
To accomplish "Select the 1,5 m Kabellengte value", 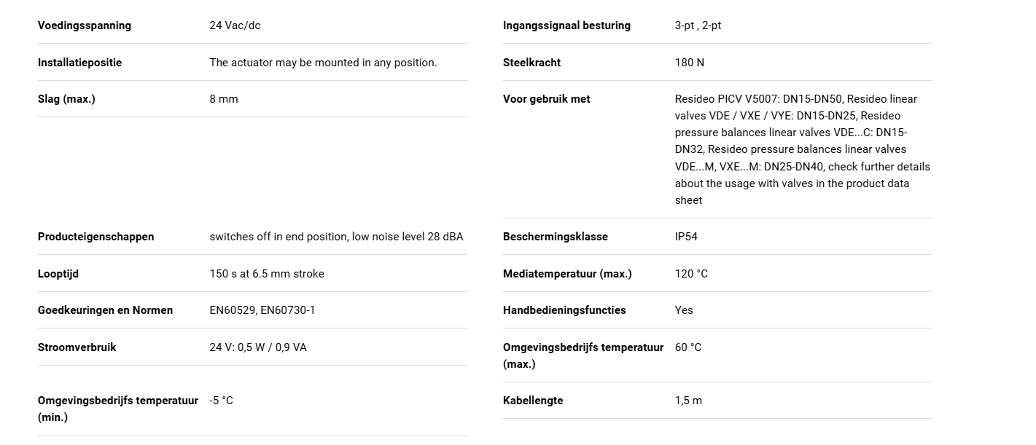I will click(688, 401).
